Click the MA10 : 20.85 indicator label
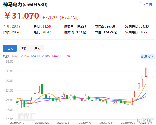The height and width of the screenshot is (125, 156). [x=40, y=56]
